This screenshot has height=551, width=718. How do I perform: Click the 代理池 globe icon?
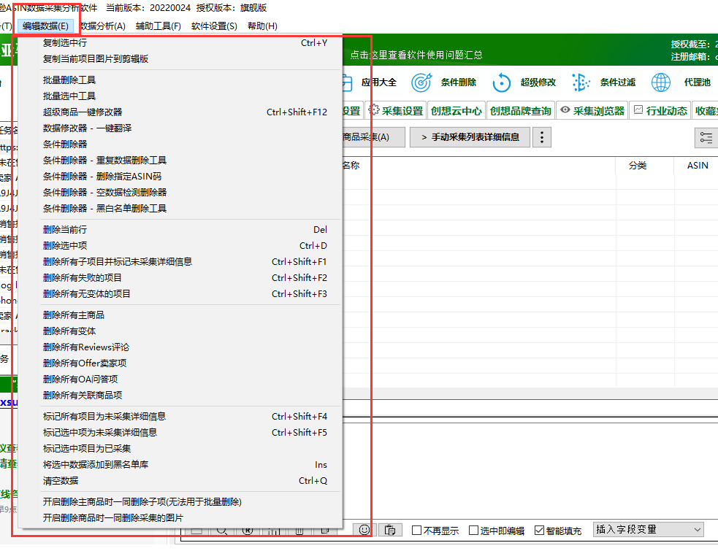click(x=661, y=82)
